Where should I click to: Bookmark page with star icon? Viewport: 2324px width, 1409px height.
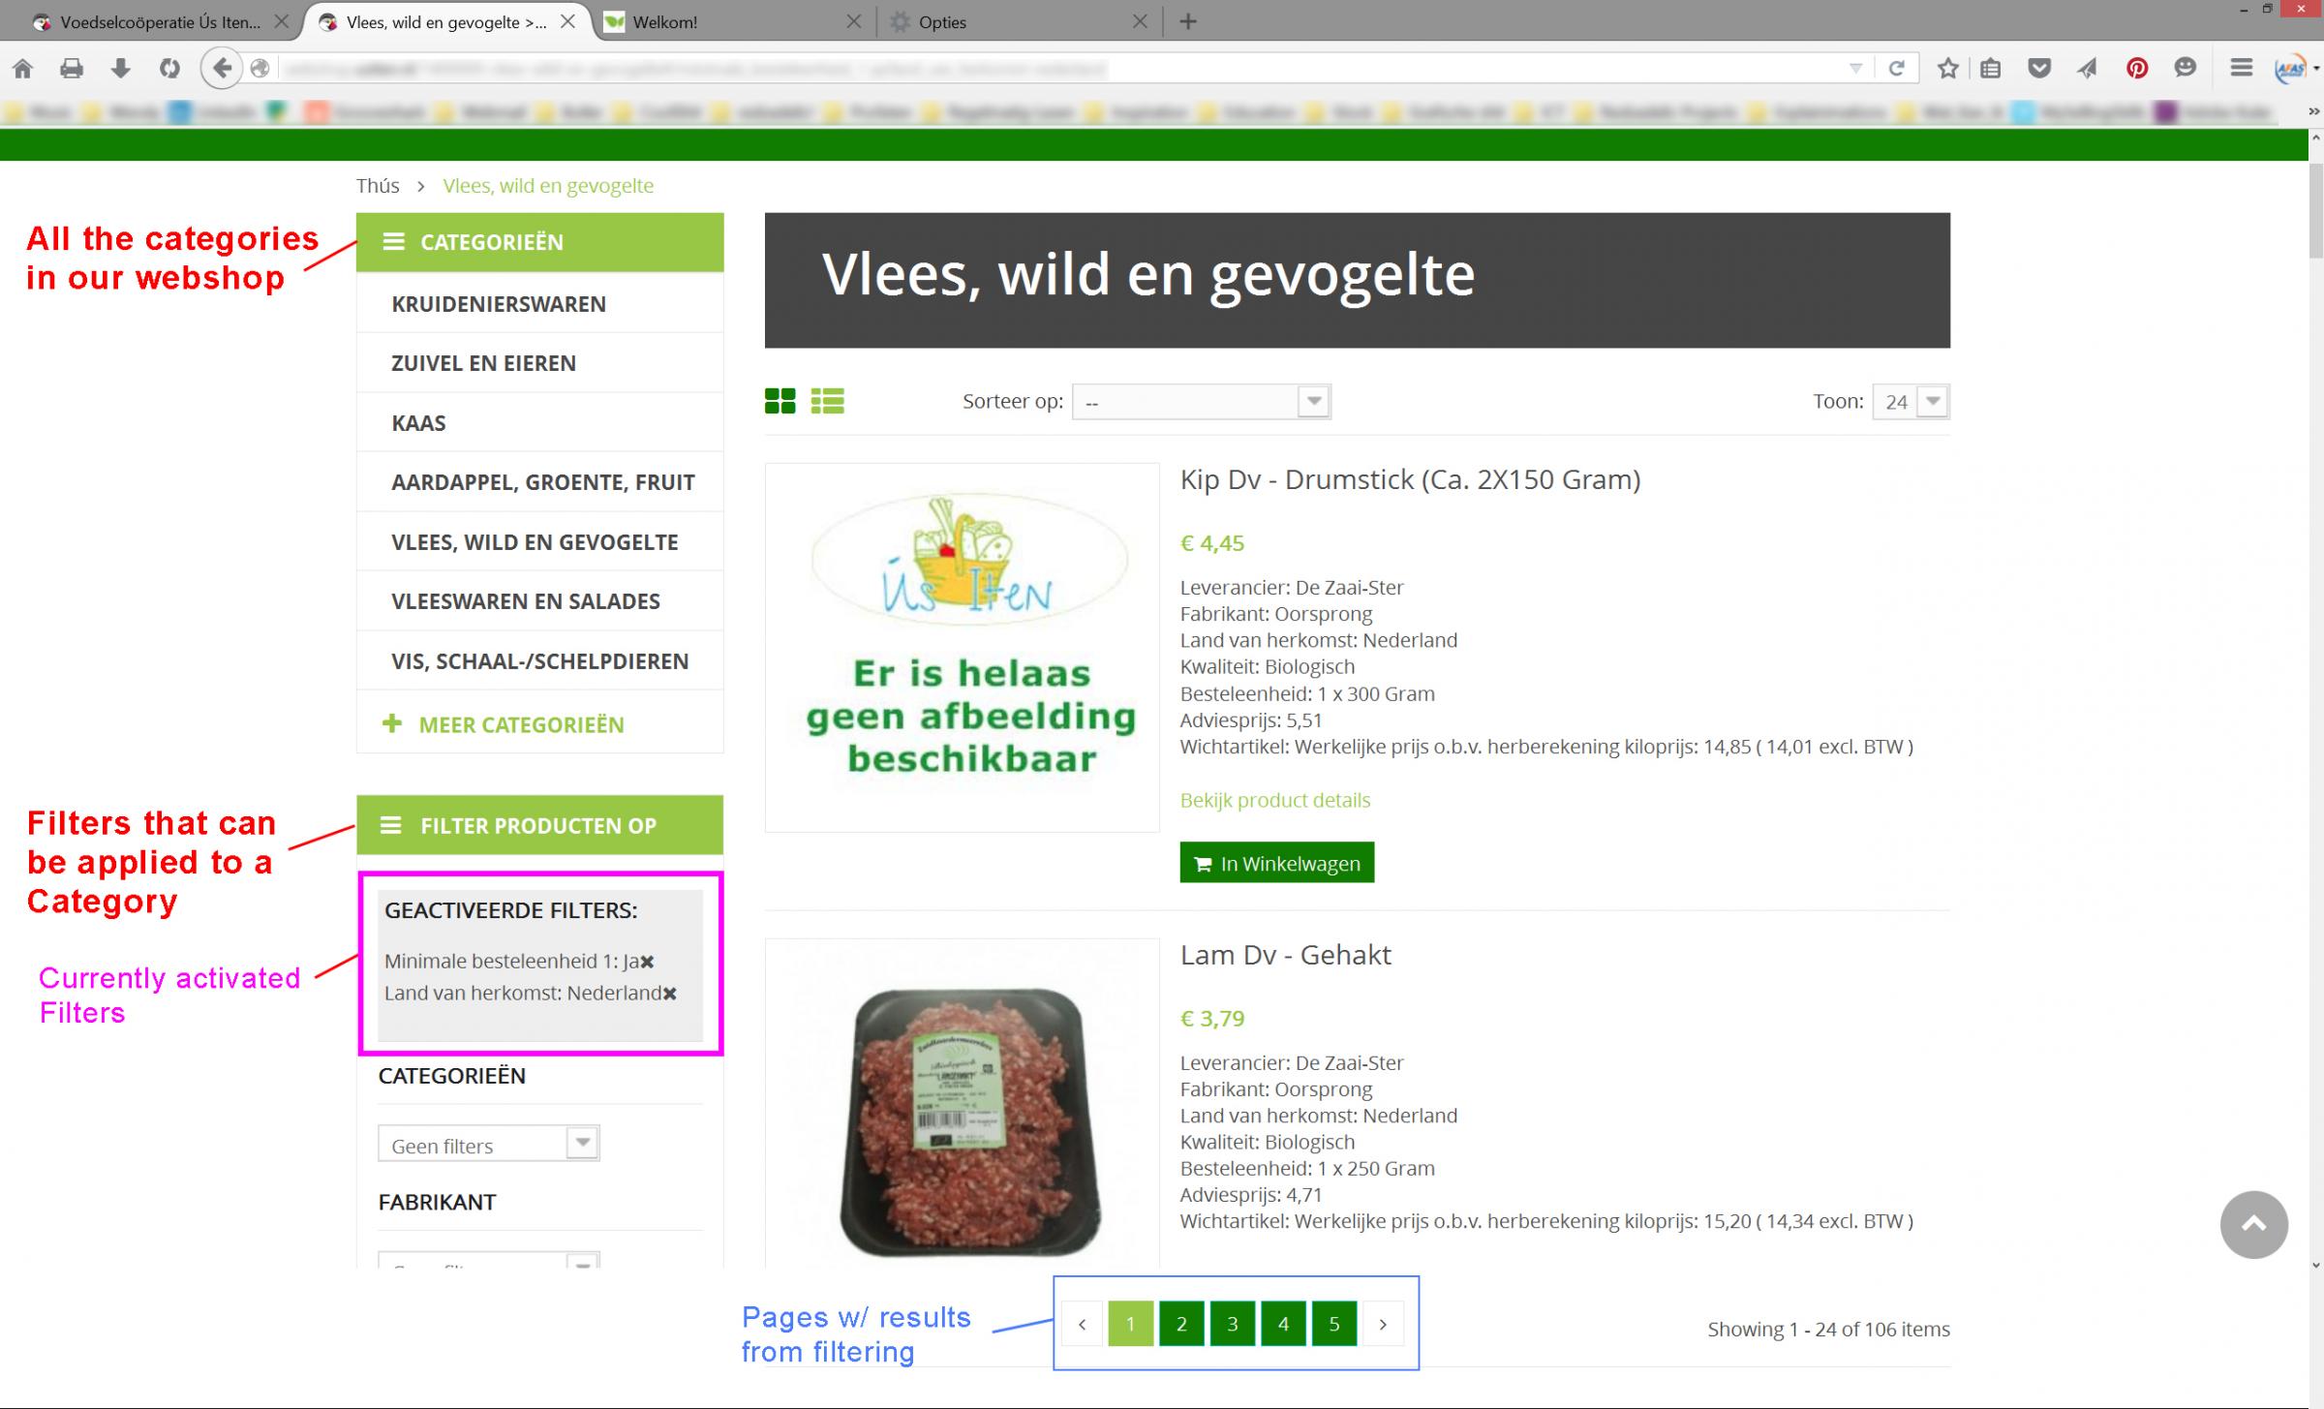click(1947, 68)
